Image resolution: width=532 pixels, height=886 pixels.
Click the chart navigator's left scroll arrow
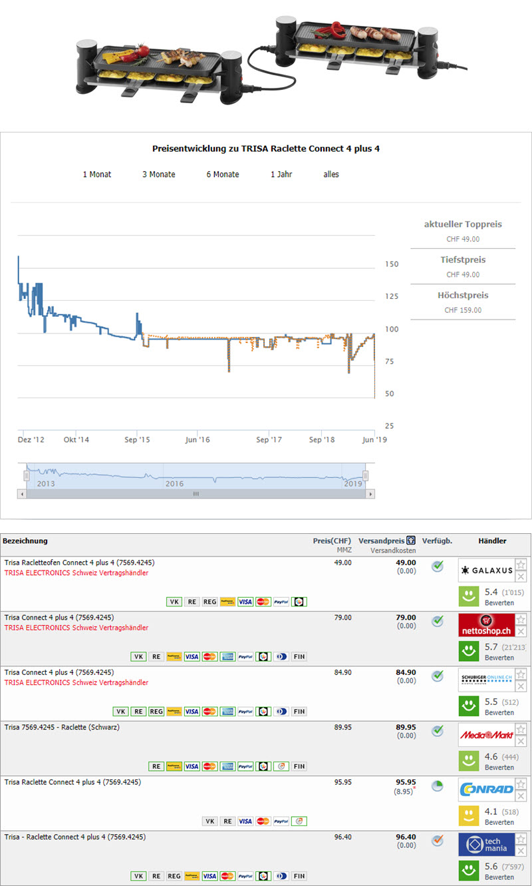tap(22, 495)
